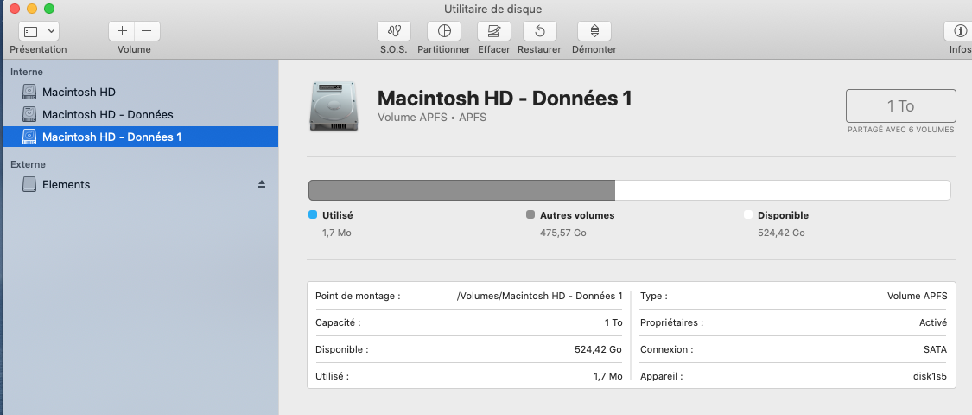This screenshot has width=972, height=415.
Task: Click the Démonter unmount icon
Action: (x=594, y=31)
